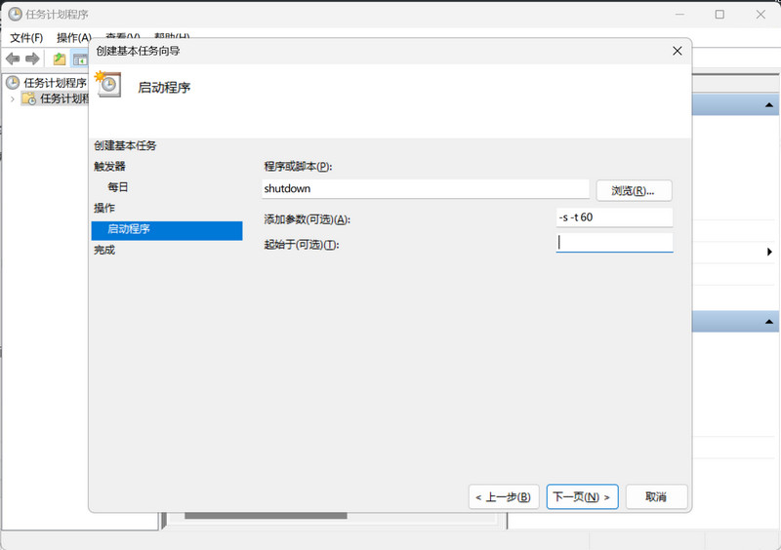781x550 pixels.
Task: Click the 程序或脚本 field containing shutdown
Action: [x=426, y=189]
